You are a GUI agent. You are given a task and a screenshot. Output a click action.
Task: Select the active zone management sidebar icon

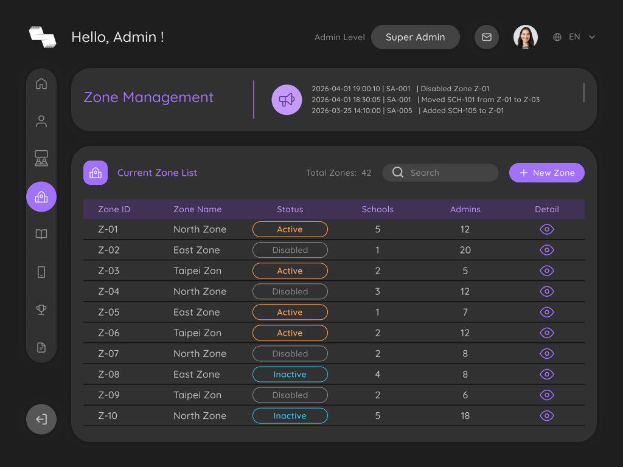41,196
